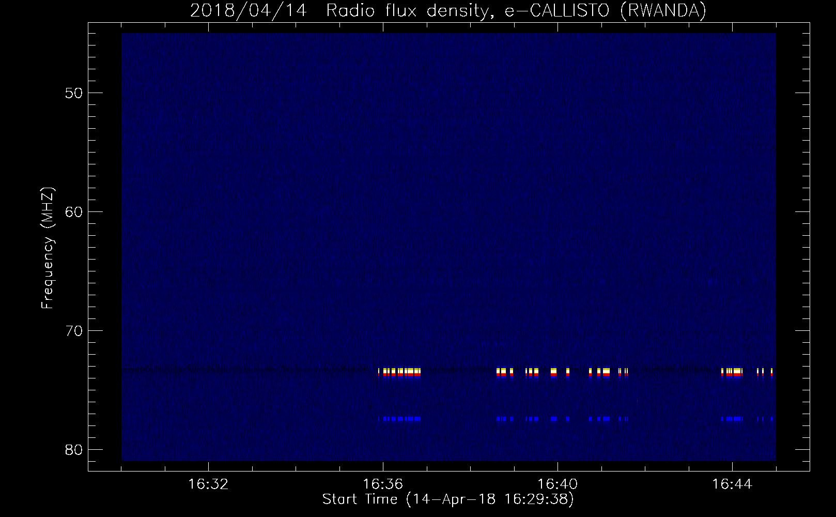Click the 16:32 time tick label
The width and height of the screenshot is (836, 517).
point(208,484)
